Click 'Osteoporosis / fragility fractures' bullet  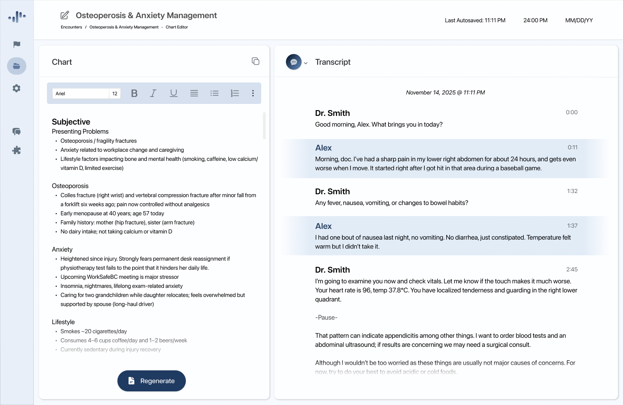point(98,141)
